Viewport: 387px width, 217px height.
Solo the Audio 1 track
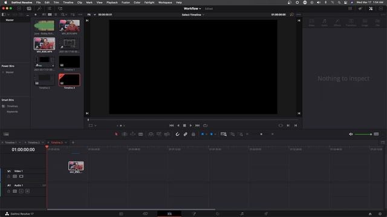(21, 191)
